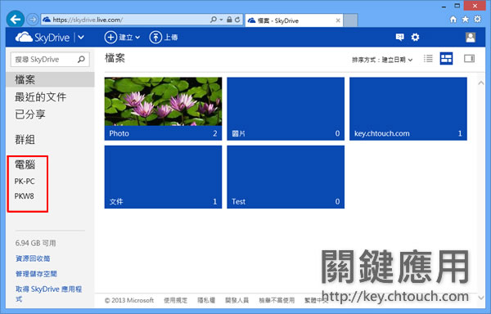The width and height of the screenshot is (491, 314).
Task: Click the page scrollbar up arrow
Action: coord(481,83)
